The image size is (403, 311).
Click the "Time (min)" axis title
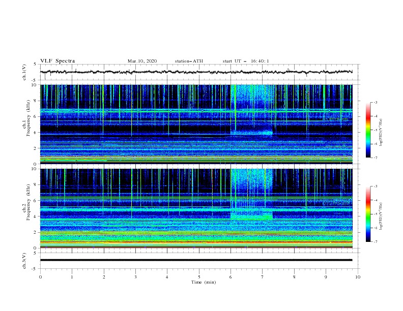click(204, 282)
